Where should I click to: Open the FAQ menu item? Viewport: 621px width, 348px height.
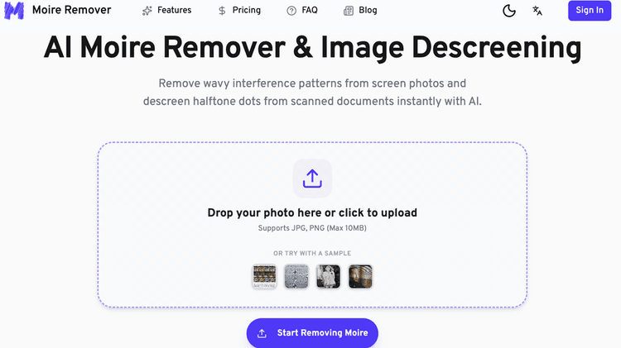(x=310, y=10)
